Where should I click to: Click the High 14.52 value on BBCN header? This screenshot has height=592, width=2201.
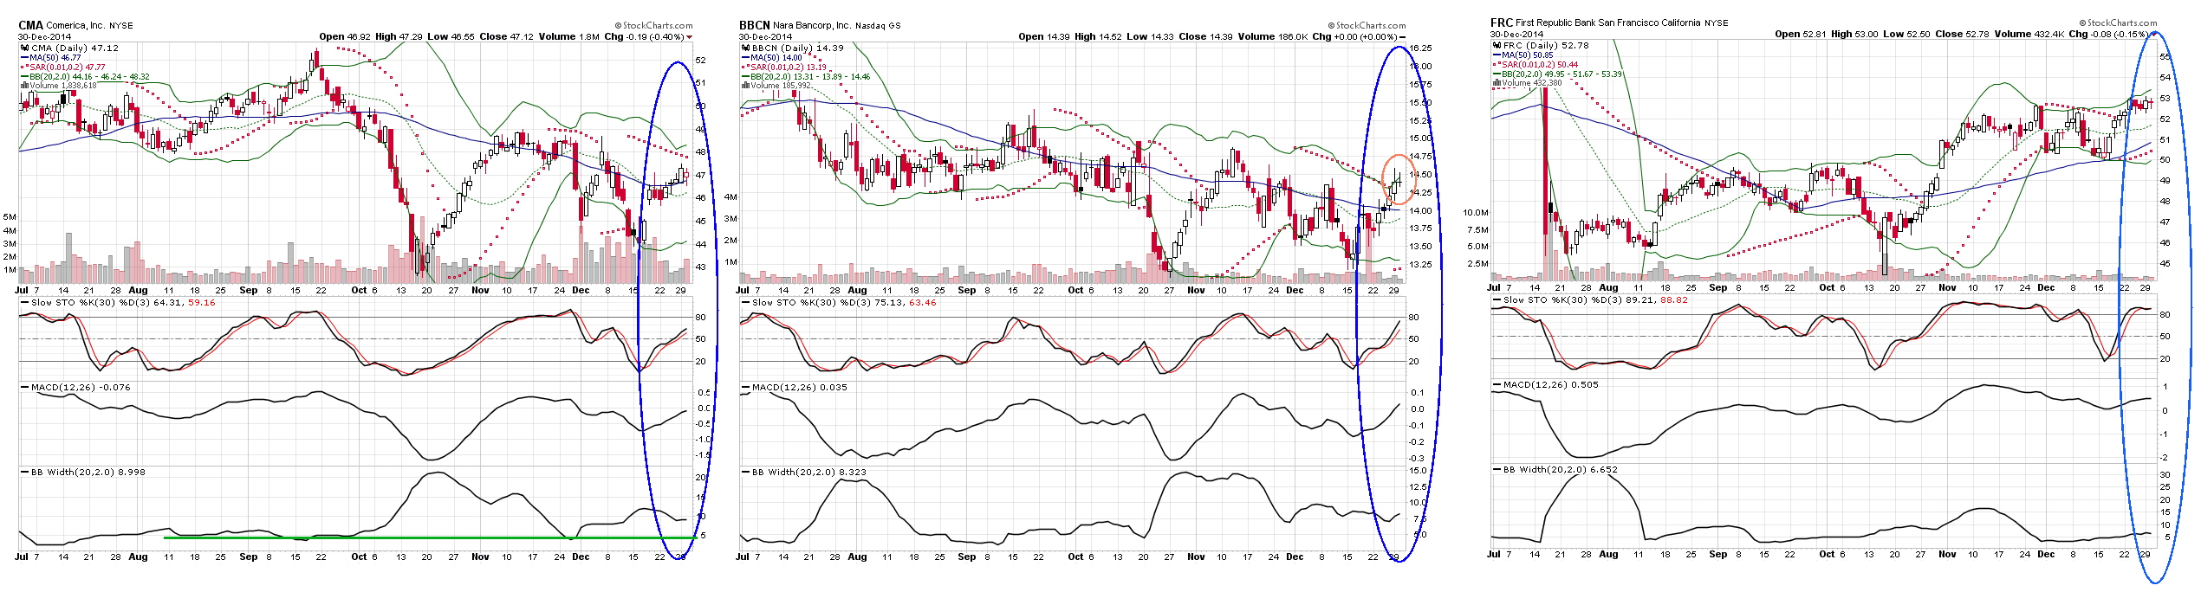pos(1098,36)
